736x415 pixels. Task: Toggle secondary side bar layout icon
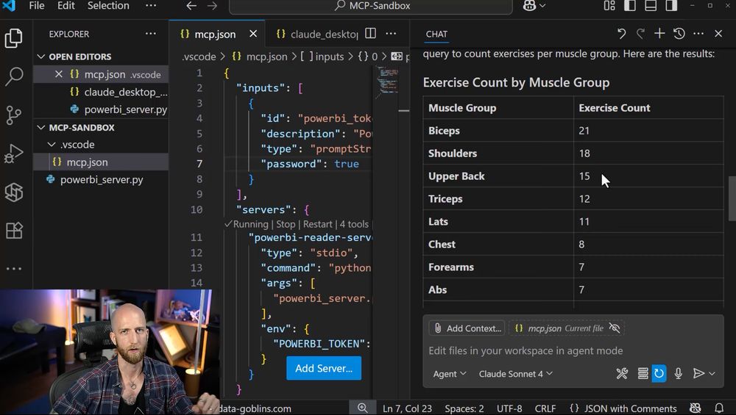[x=671, y=6]
